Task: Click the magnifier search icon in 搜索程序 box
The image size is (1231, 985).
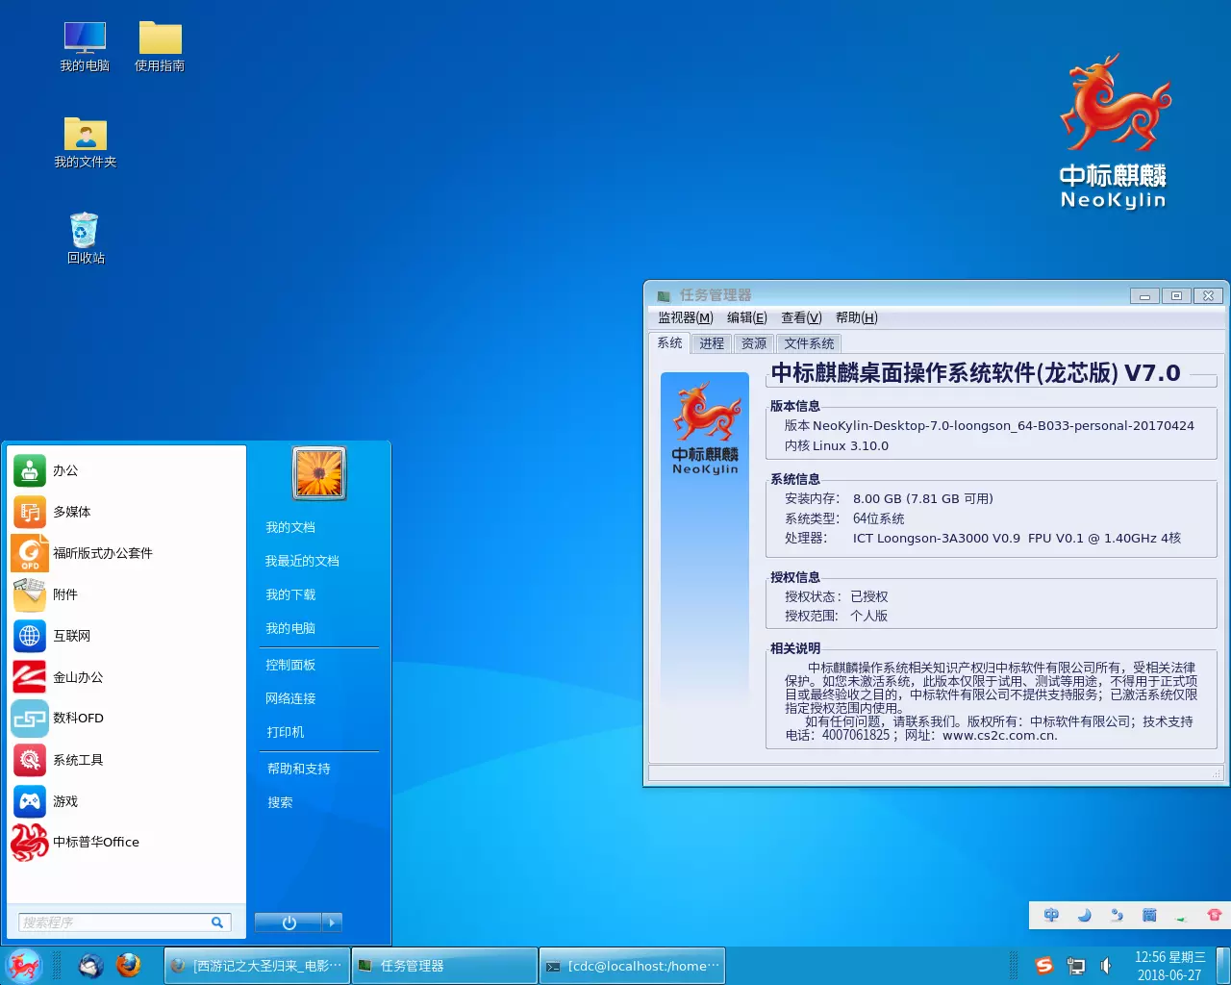Action: tap(217, 922)
